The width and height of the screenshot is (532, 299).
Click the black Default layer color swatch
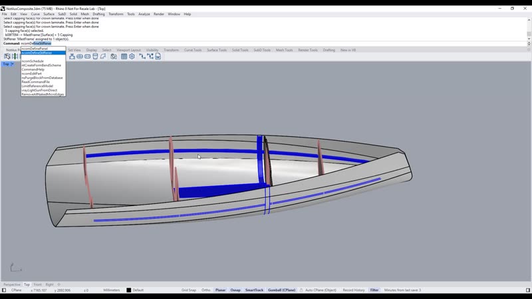pyautogui.click(x=128, y=290)
